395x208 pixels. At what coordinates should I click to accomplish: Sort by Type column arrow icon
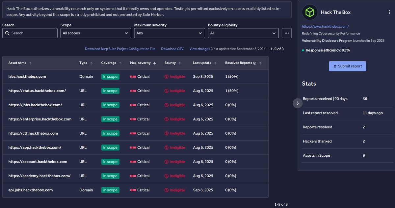pyautogui.click(x=91, y=63)
